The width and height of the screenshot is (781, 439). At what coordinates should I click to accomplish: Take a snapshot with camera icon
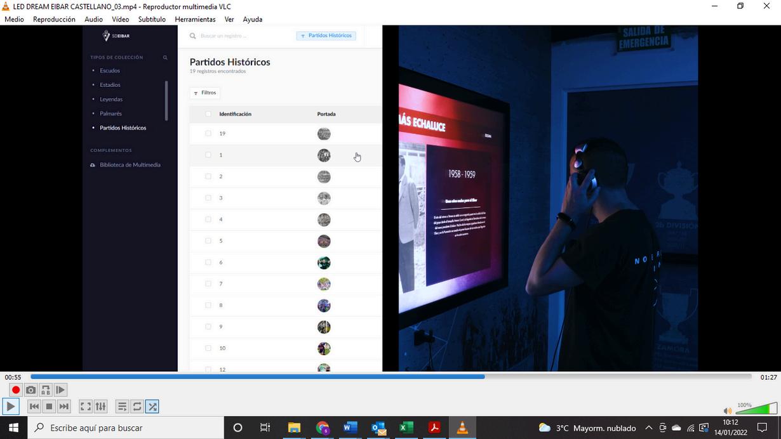click(x=30, y=390)
